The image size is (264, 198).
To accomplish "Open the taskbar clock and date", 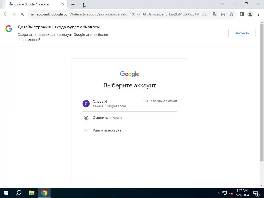I will [x=242, y=193].
